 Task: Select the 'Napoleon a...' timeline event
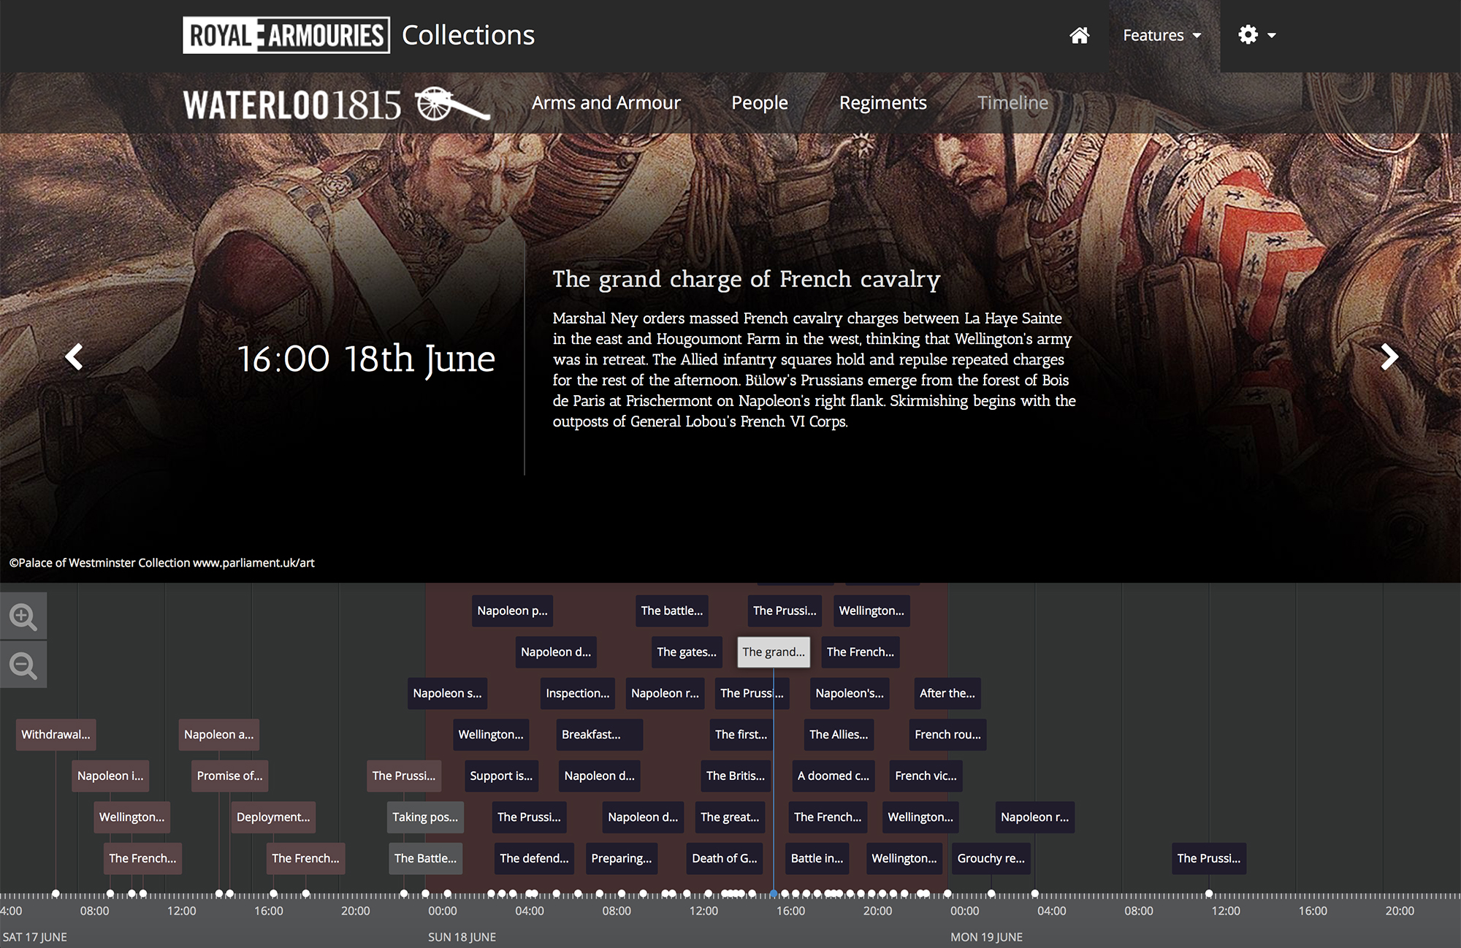point(219,735)
